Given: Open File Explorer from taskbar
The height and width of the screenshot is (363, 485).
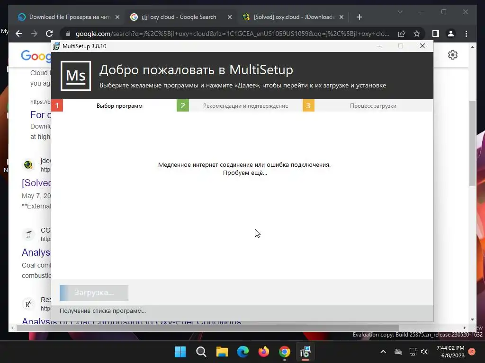Looking at the screenshot, I should (x=222, y=352).
